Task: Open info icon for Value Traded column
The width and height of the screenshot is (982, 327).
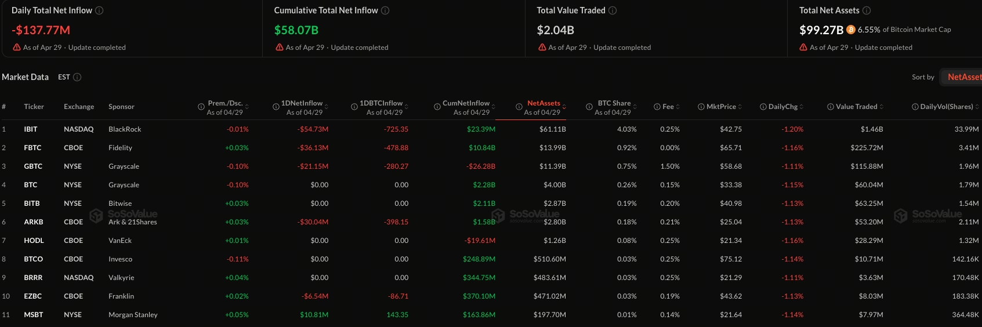Action: (x=831, y=107)
